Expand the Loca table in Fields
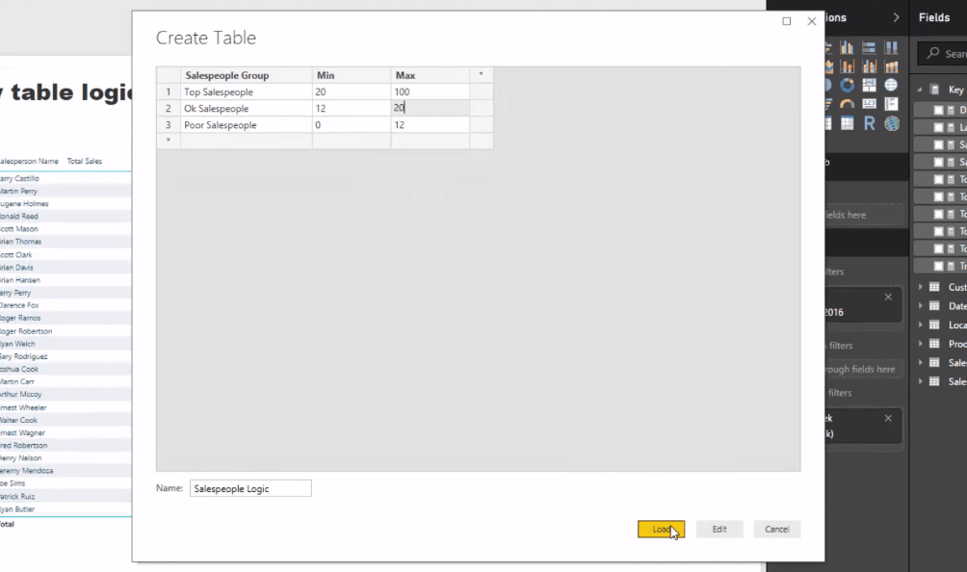967x572 pixels. (920, 325)
